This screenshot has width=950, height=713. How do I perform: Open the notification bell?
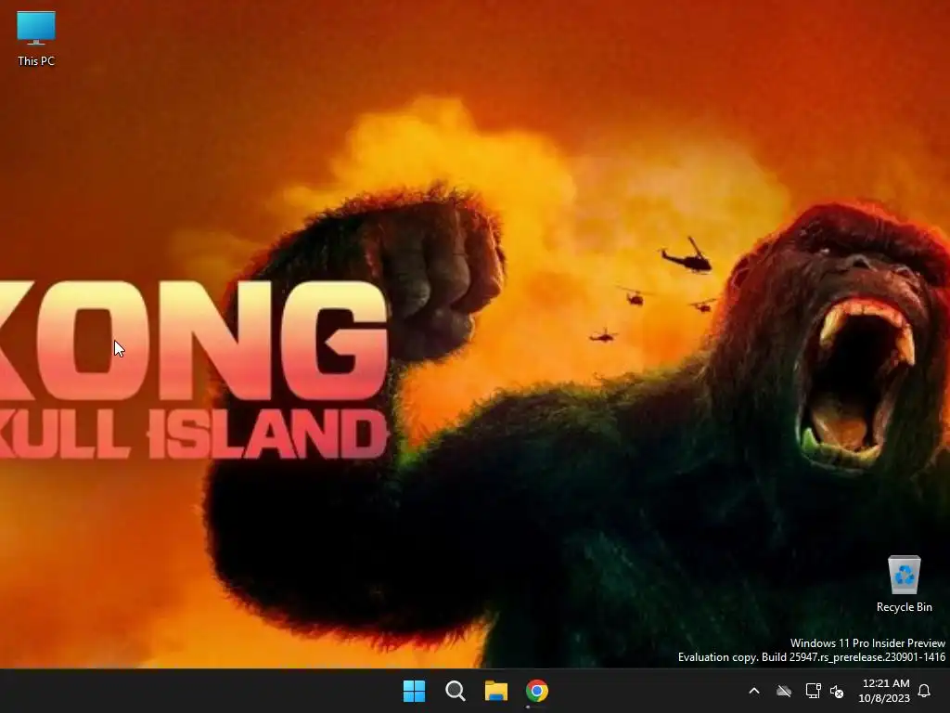click(x=925, y=691)
